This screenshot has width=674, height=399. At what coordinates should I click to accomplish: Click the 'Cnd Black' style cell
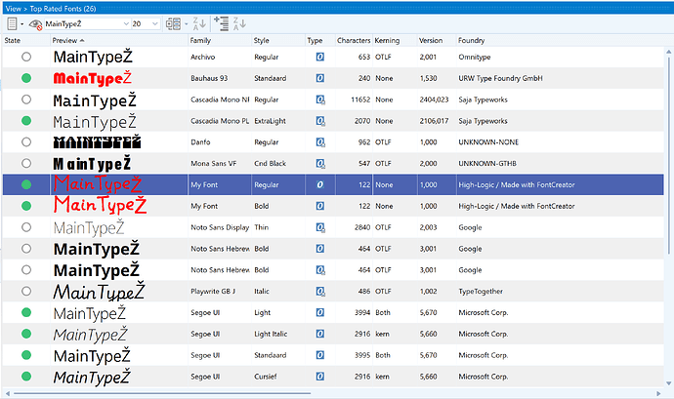pos(270,163)
